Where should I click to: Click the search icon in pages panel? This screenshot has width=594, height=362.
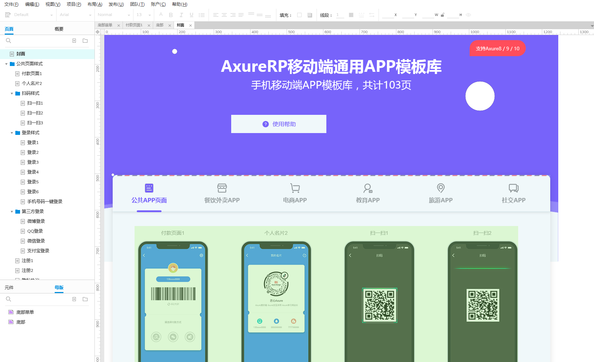point(8,40)
